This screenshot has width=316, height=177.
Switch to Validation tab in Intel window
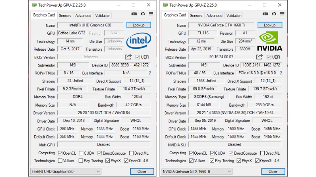tap(103, 15)
